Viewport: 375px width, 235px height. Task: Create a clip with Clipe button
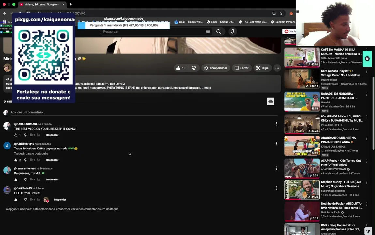(x=262, y=68)
